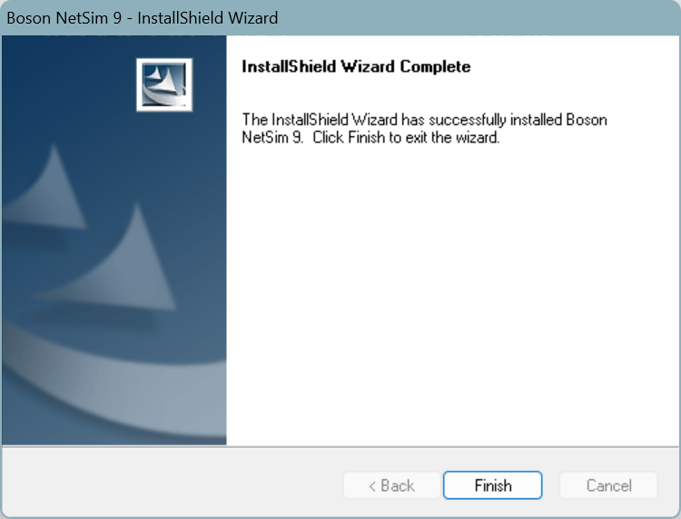Click the word Boson in message text

[587, 120]
